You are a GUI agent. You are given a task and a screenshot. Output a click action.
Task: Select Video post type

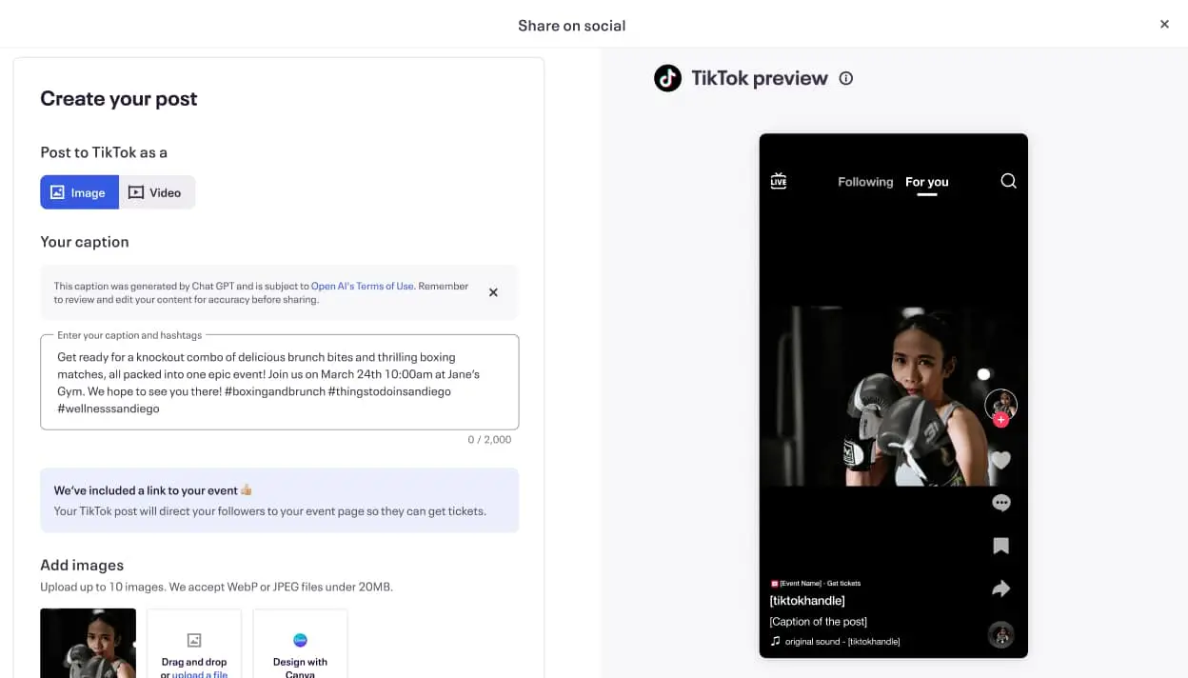pos(156,192)
